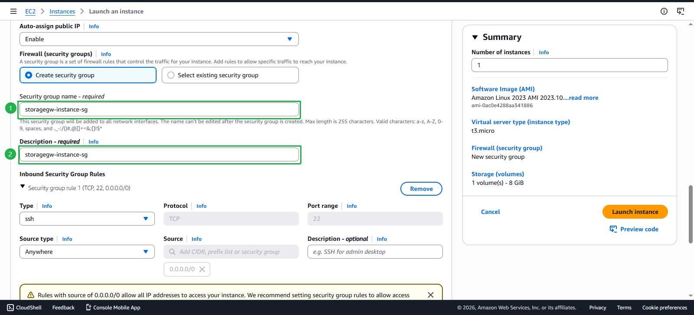The width and height of the screenshot is (694, 315).
Task: Click the Source CIDR search field
Action: 231,252
